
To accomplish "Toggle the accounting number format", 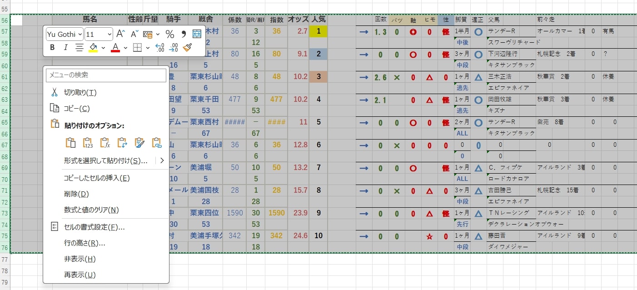I will (148, 34).
